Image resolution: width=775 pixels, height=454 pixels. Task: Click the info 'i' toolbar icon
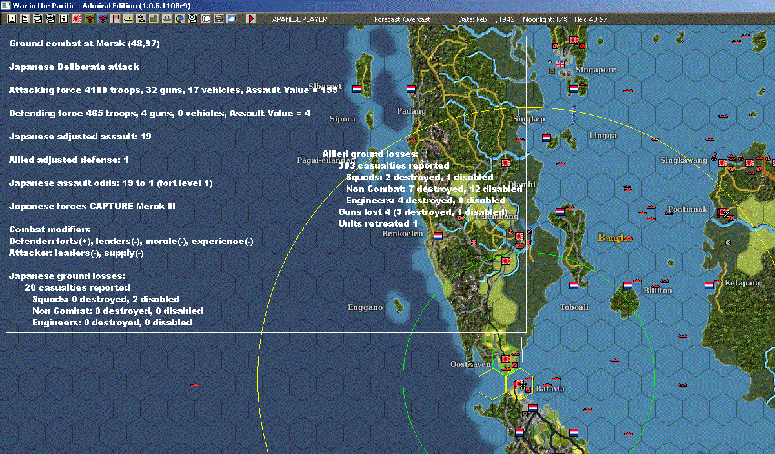(x=63, y=19)
